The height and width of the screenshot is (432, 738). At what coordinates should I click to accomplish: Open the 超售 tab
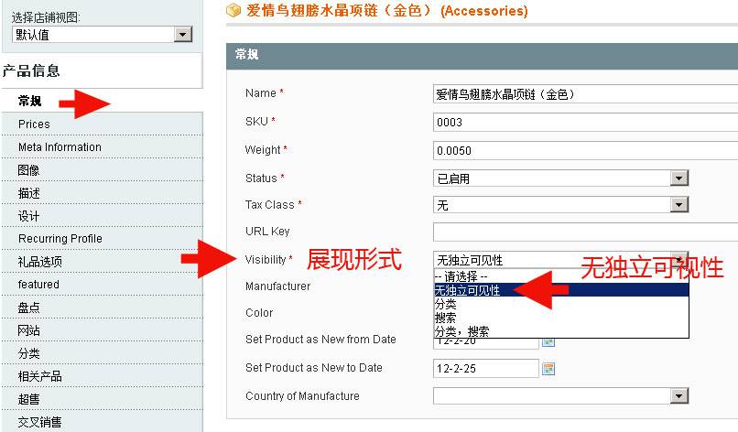click(103, 399)
